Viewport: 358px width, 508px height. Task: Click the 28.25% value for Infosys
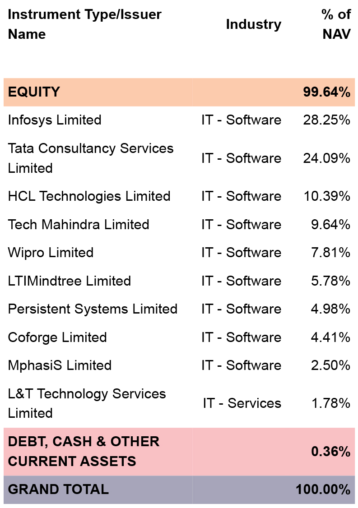click(327, 120)
